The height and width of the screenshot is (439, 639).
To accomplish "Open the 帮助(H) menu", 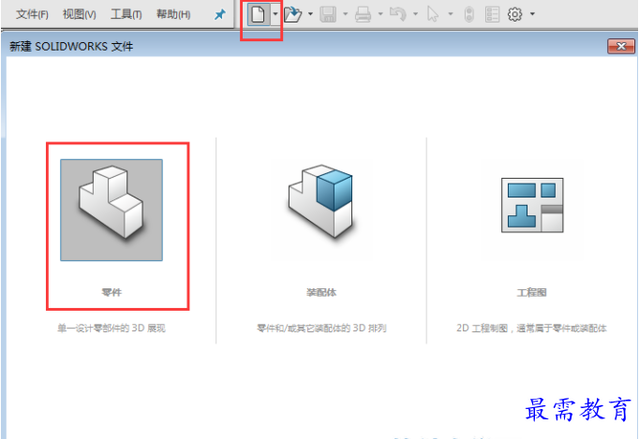I will 173,15.
